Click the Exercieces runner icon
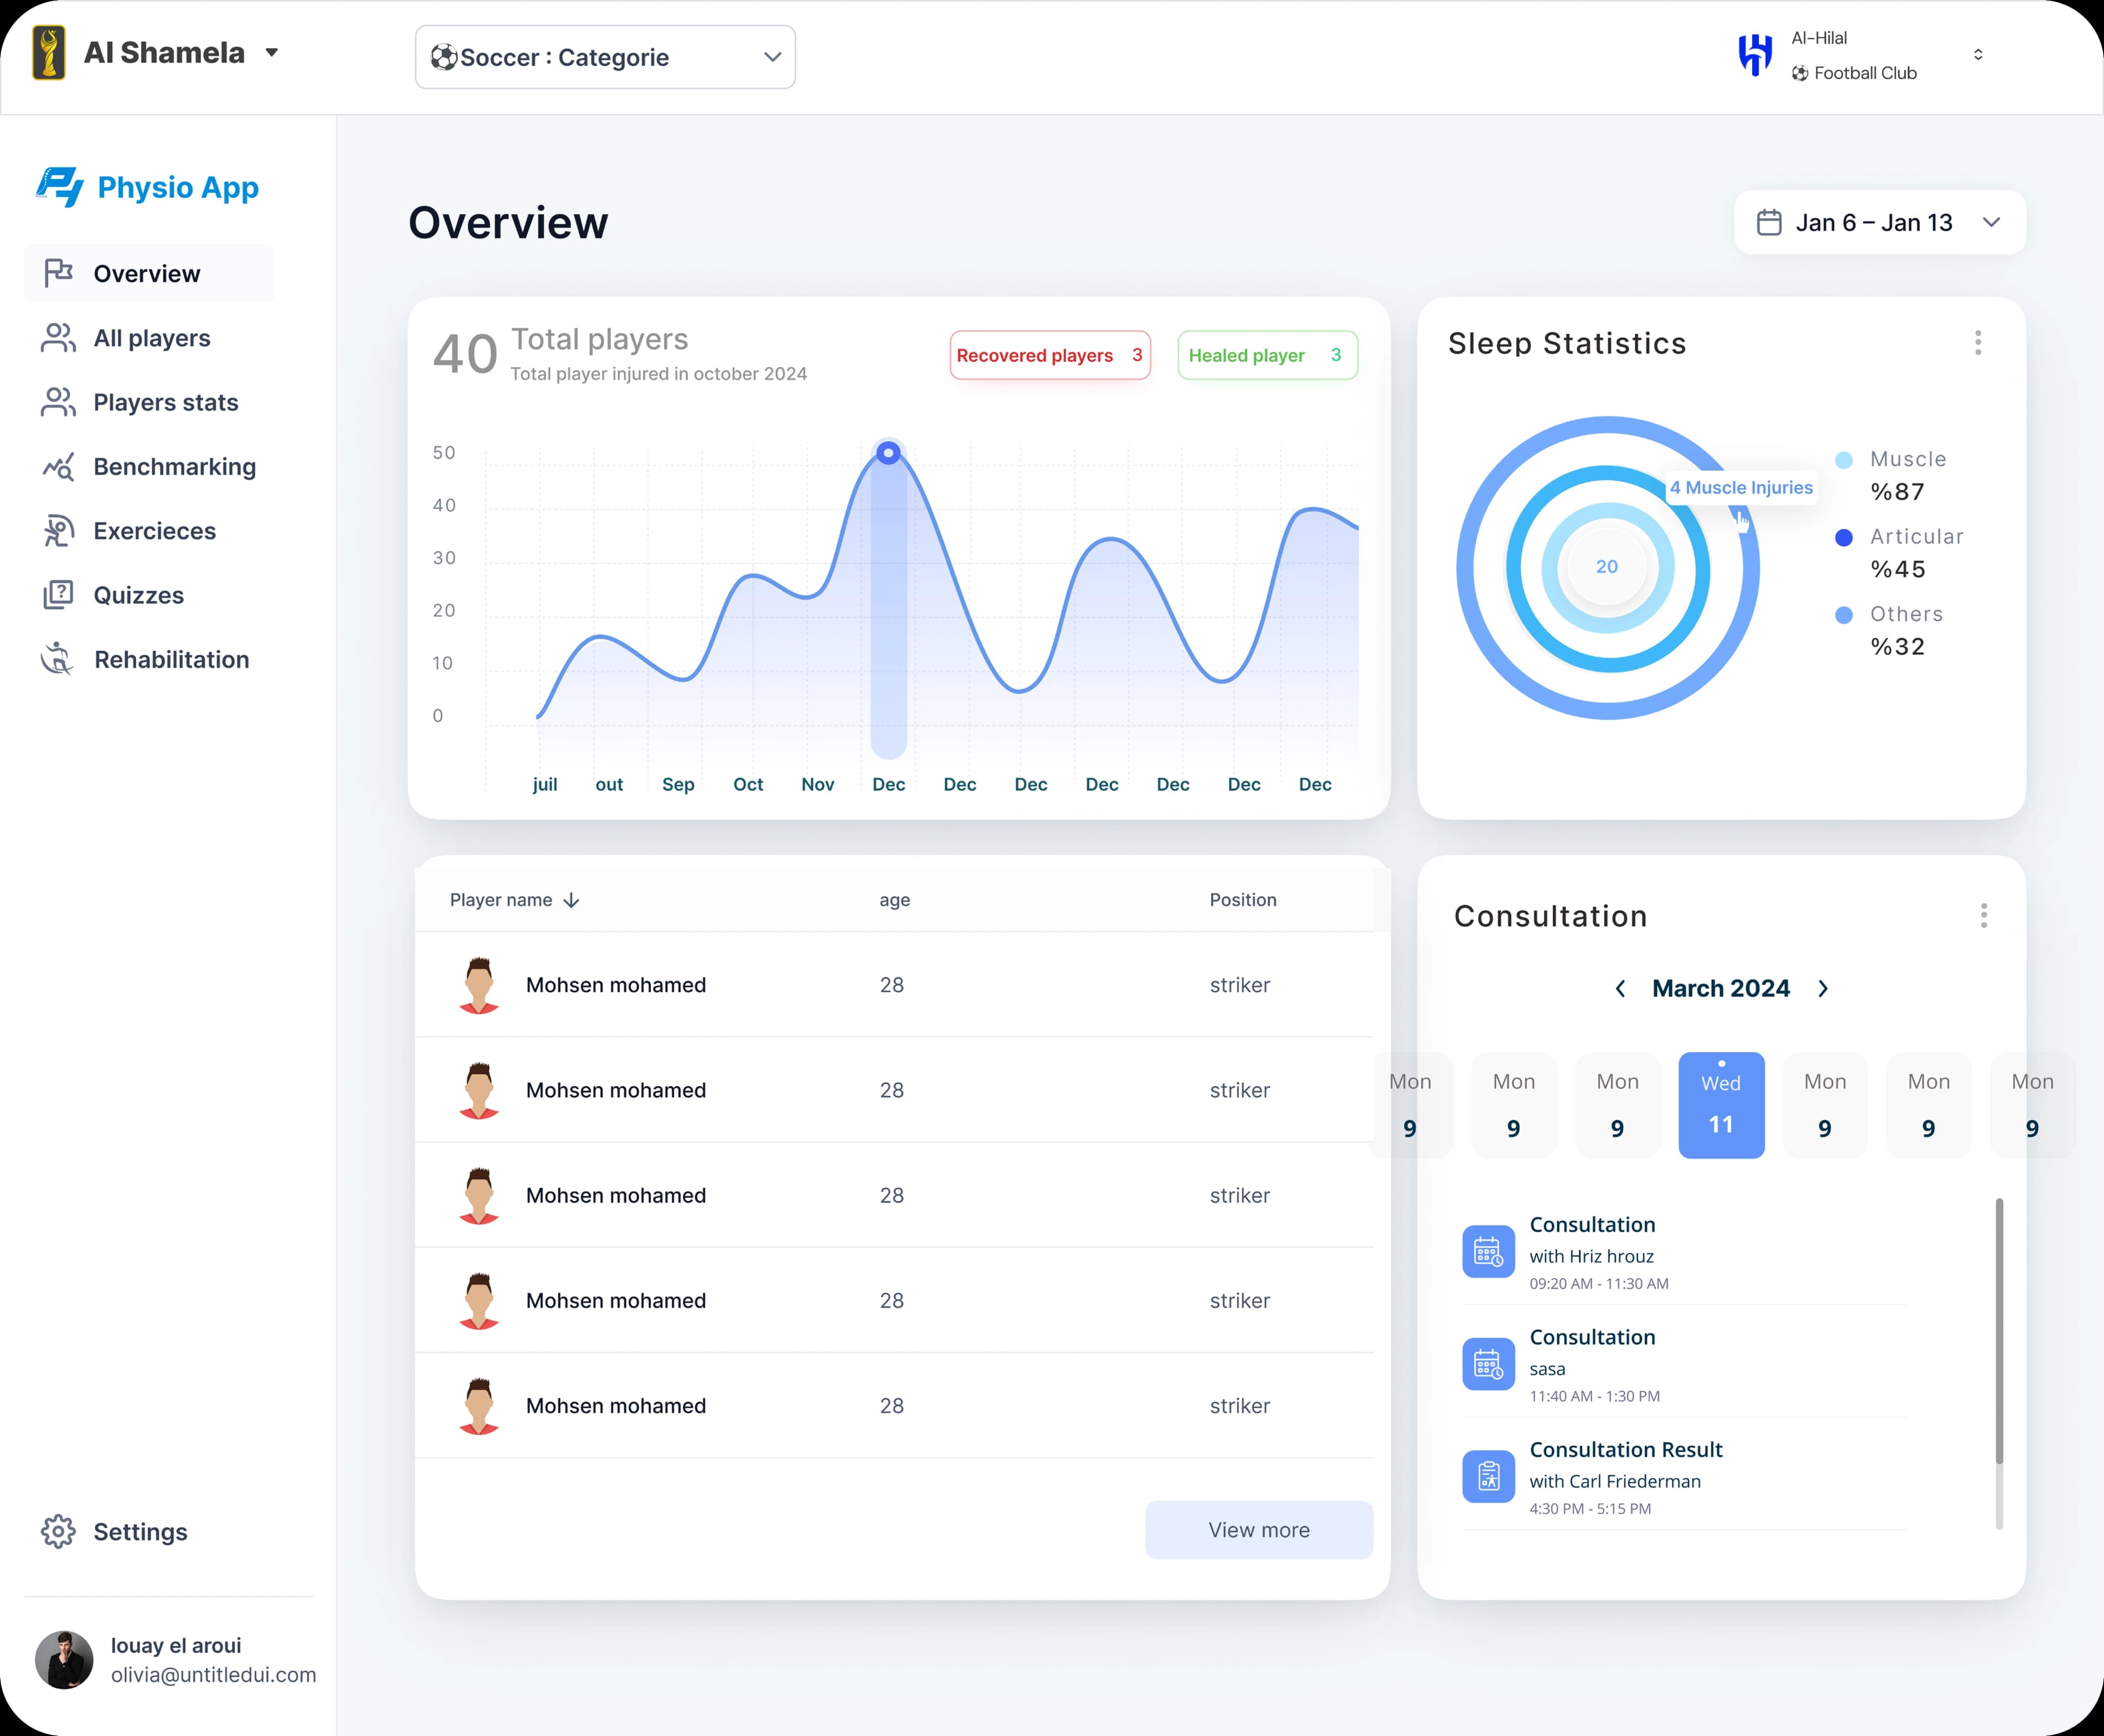Image resolution: width=2104 pixels, height=1736 pixels. coord(58,531)
